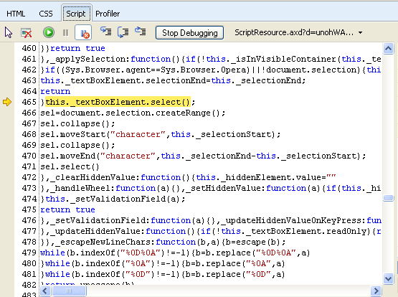Viewport: 398px width, 297px height.
Task: Select the Script tab
Action: [x=76, y=13]
